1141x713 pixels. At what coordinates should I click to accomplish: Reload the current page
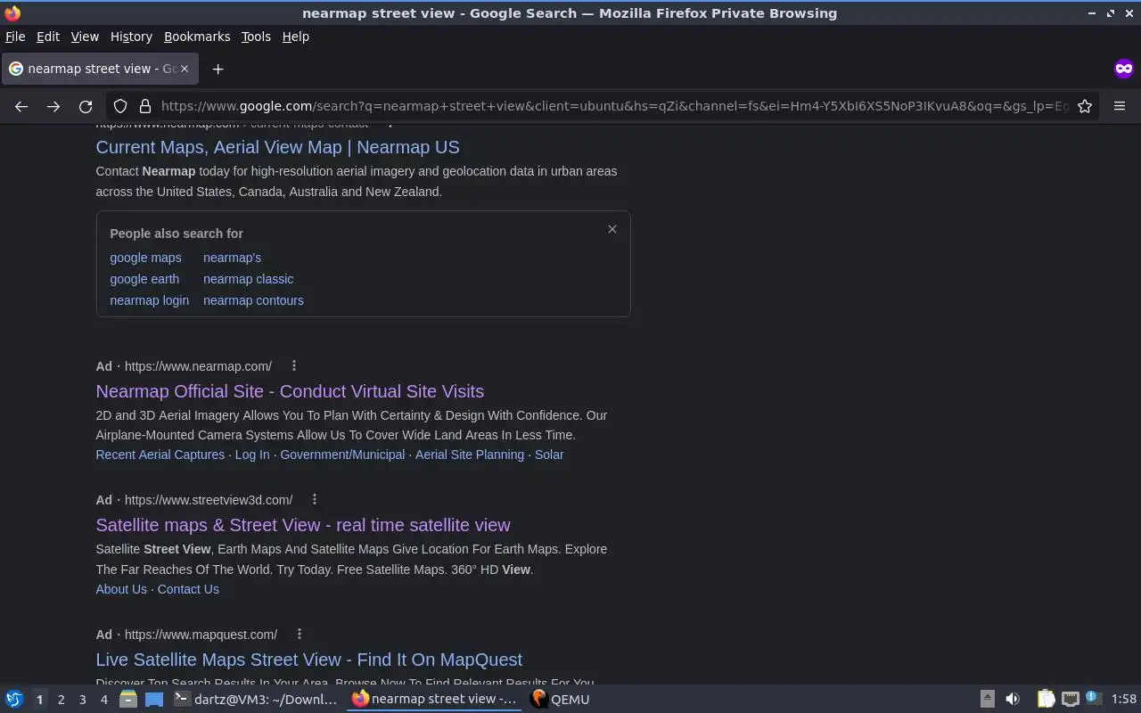point(86,106)
